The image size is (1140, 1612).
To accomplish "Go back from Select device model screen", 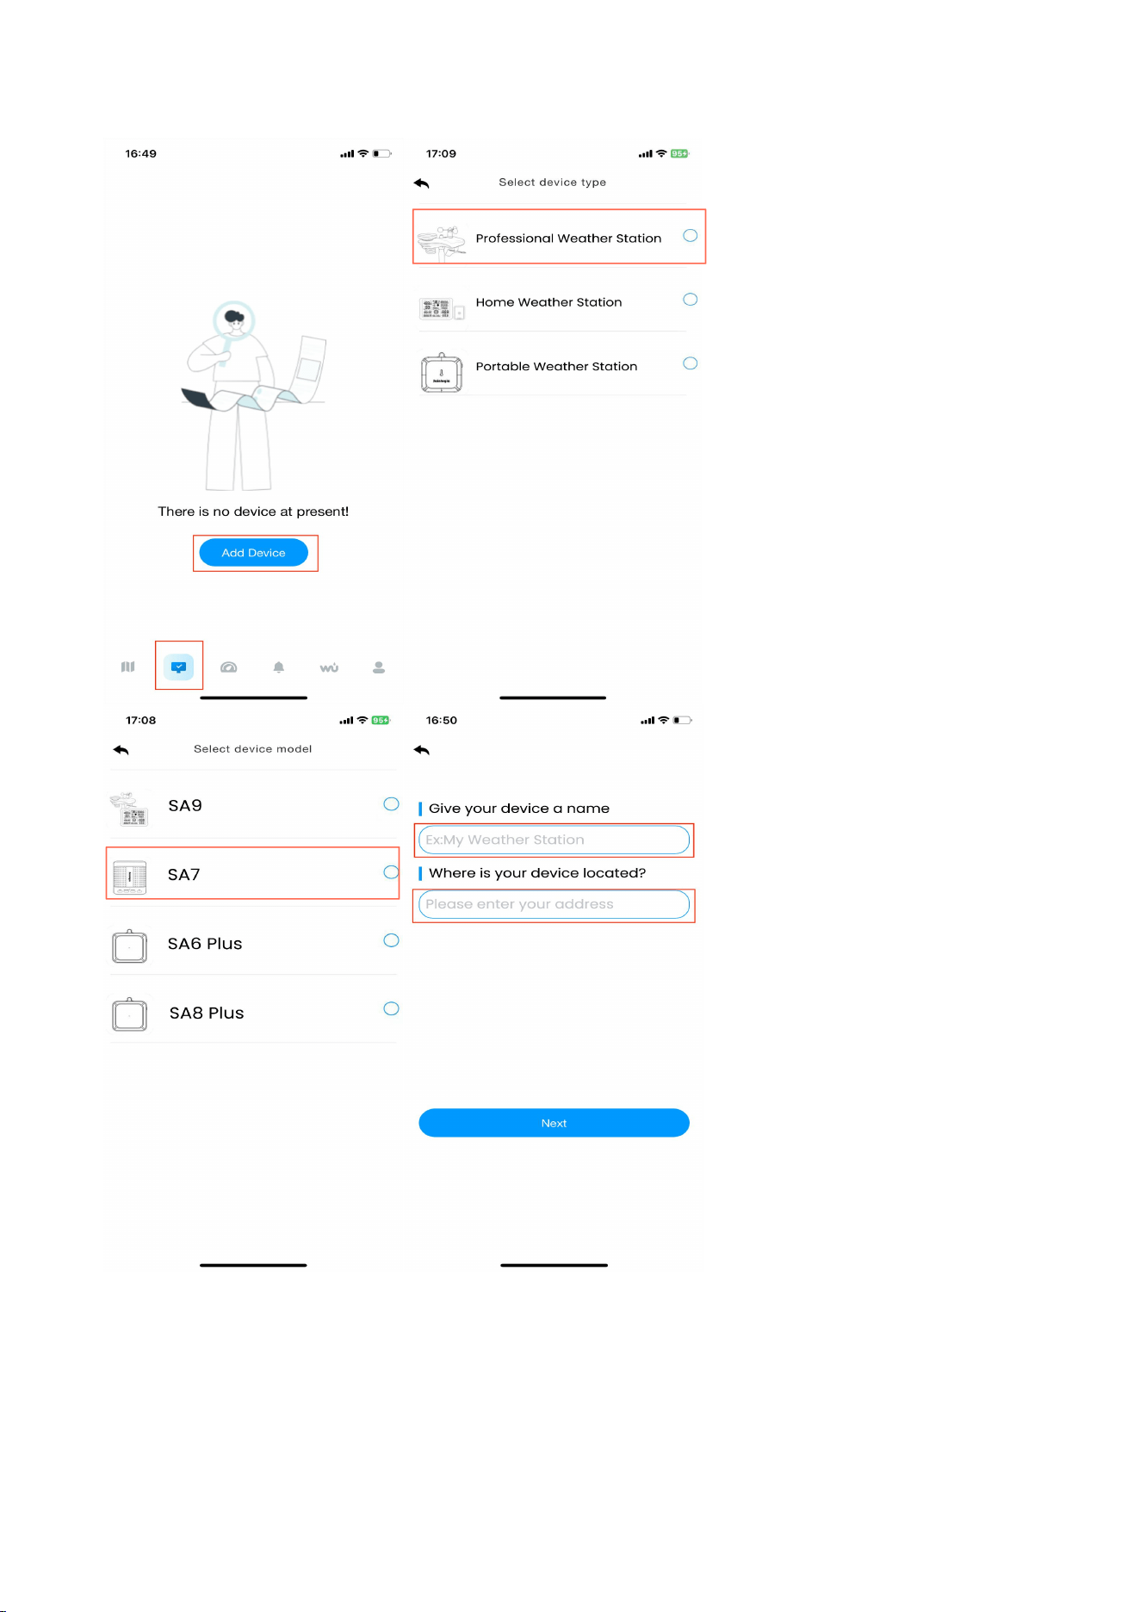I will coord(121,750).
